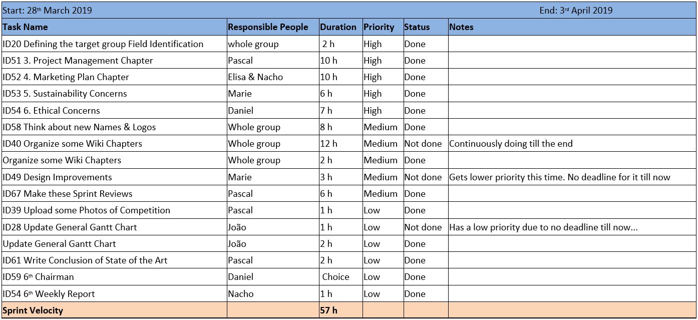Viewport: 698px width, 320px height.
Task: Select the 12 h duration cell
Action: point(340,144)
